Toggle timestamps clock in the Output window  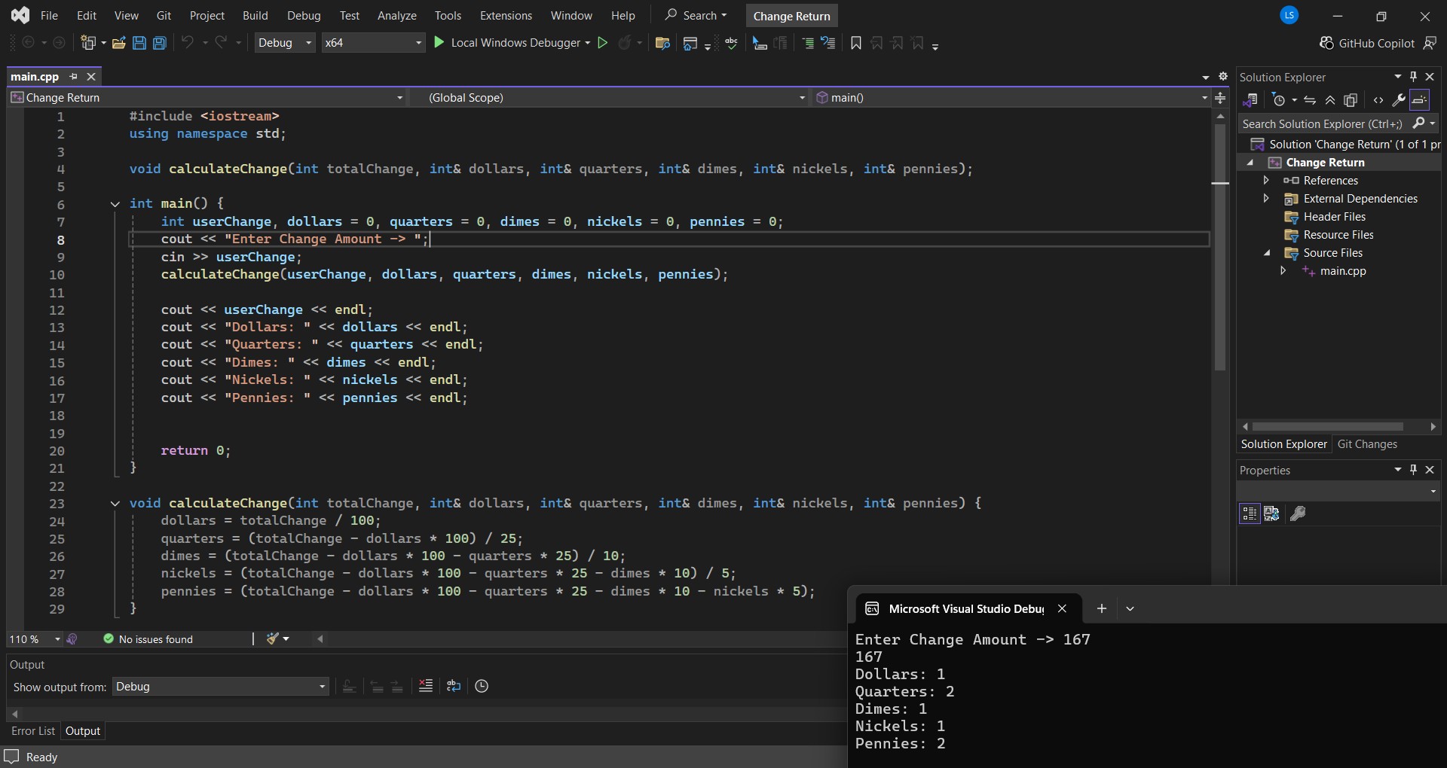482,686
